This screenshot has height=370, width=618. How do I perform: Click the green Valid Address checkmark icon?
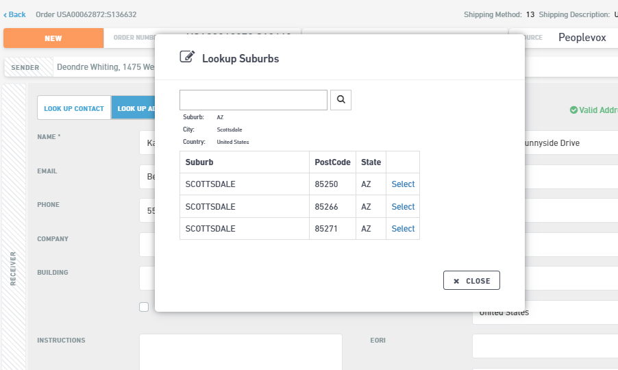(573, 110)
